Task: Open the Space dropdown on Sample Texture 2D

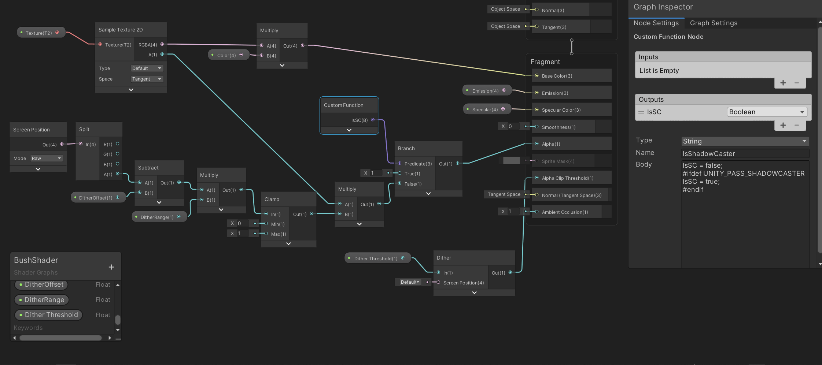Action: 147,79
